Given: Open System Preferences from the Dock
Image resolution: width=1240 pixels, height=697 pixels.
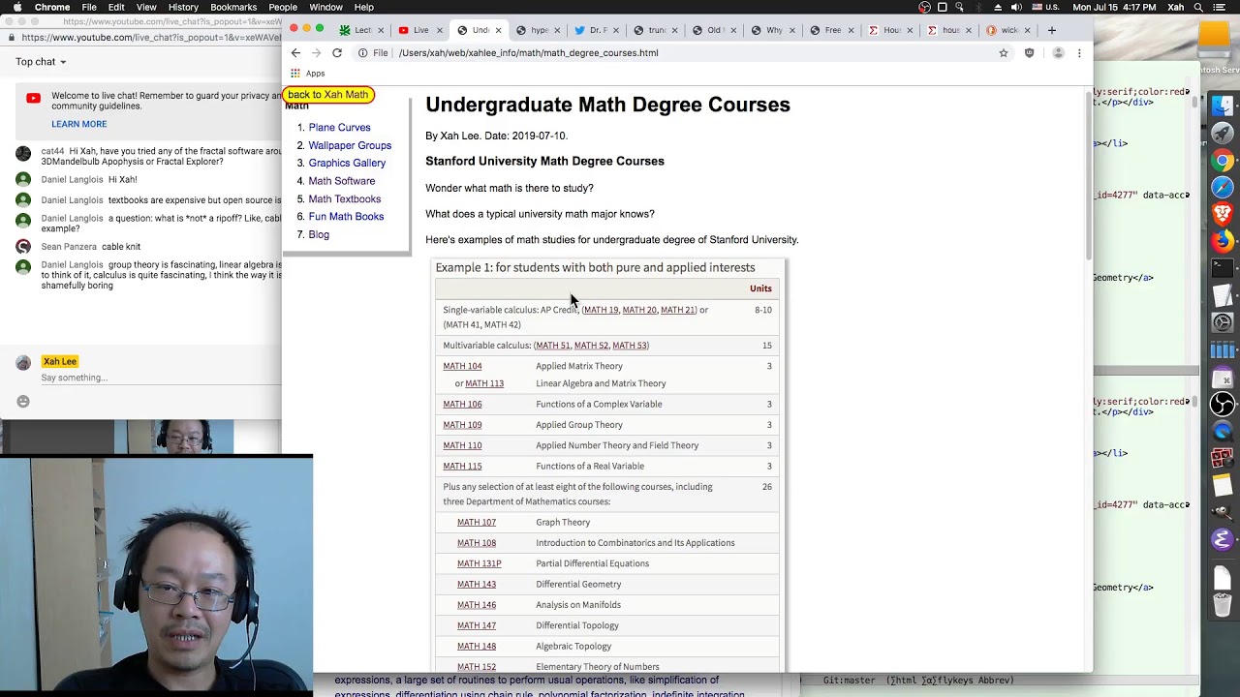Looking at the screenshot, I should click(x=1223, y=322).
